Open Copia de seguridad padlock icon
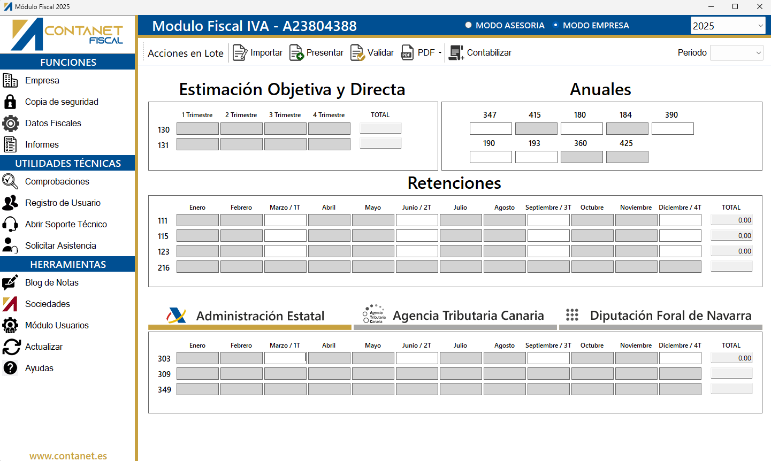The image size is (771, 461). (10, 102)
